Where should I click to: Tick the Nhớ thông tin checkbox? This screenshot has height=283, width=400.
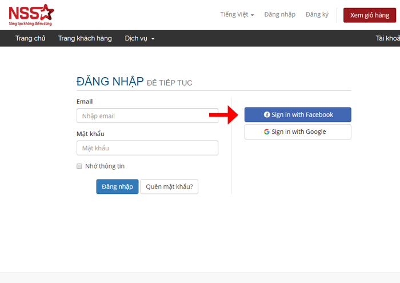[79, 166]
